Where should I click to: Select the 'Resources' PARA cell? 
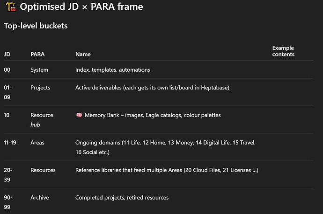pos(43,170)
